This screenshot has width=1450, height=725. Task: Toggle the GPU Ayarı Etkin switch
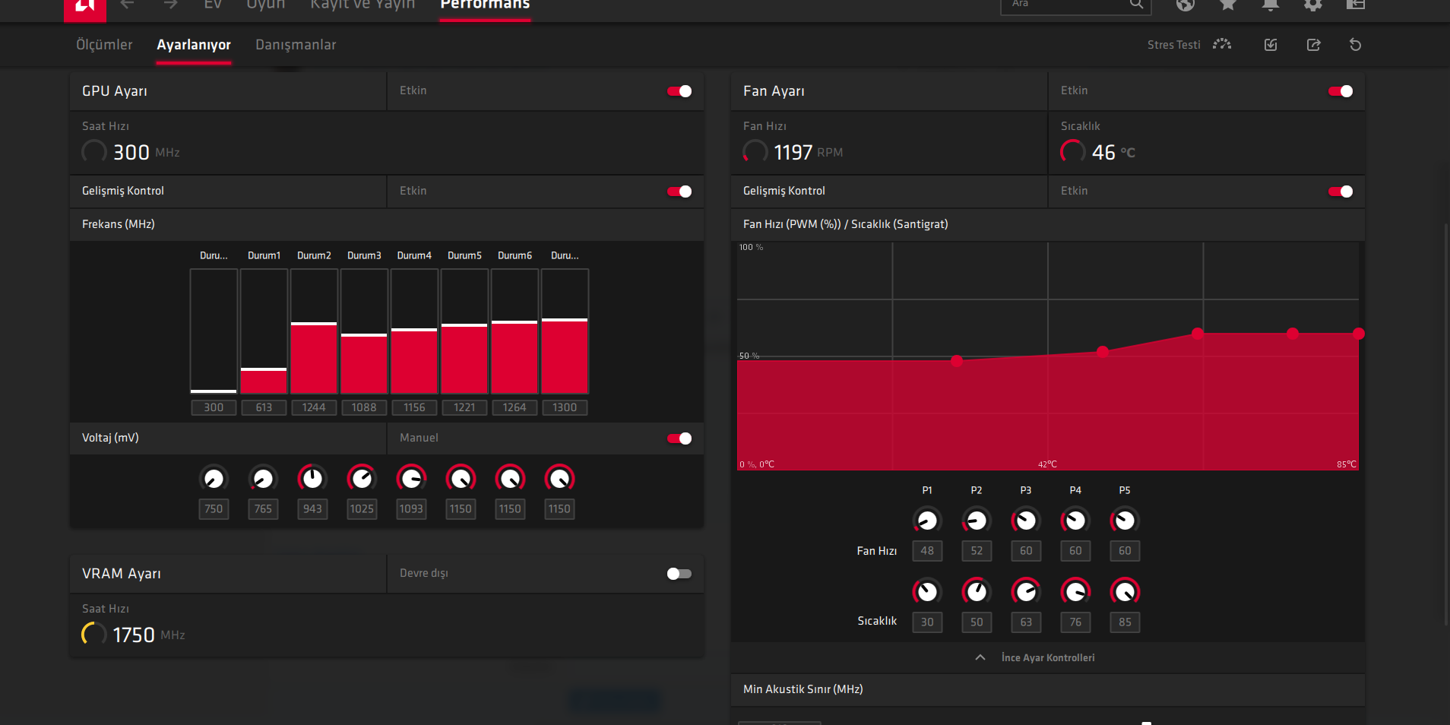[679, 91]
